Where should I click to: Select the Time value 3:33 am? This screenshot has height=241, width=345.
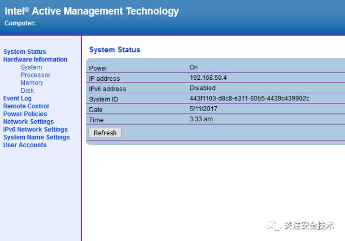point(201,119)
